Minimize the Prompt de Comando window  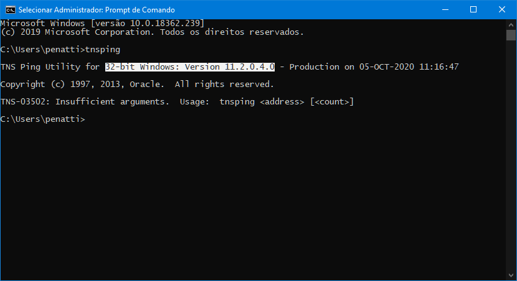click(x=445, y=9)
